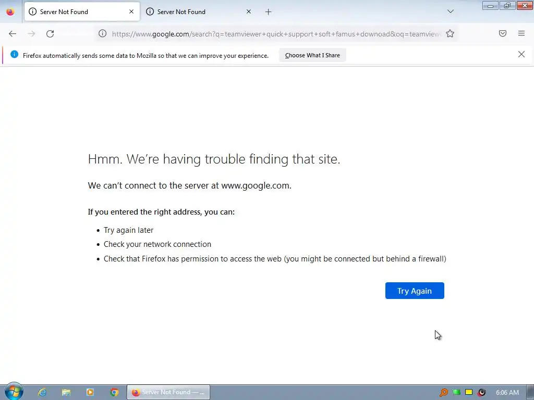This screenshot has height=400, width=534.
Task: Open the Windows Start menu
Action: (x=14, y=392)
